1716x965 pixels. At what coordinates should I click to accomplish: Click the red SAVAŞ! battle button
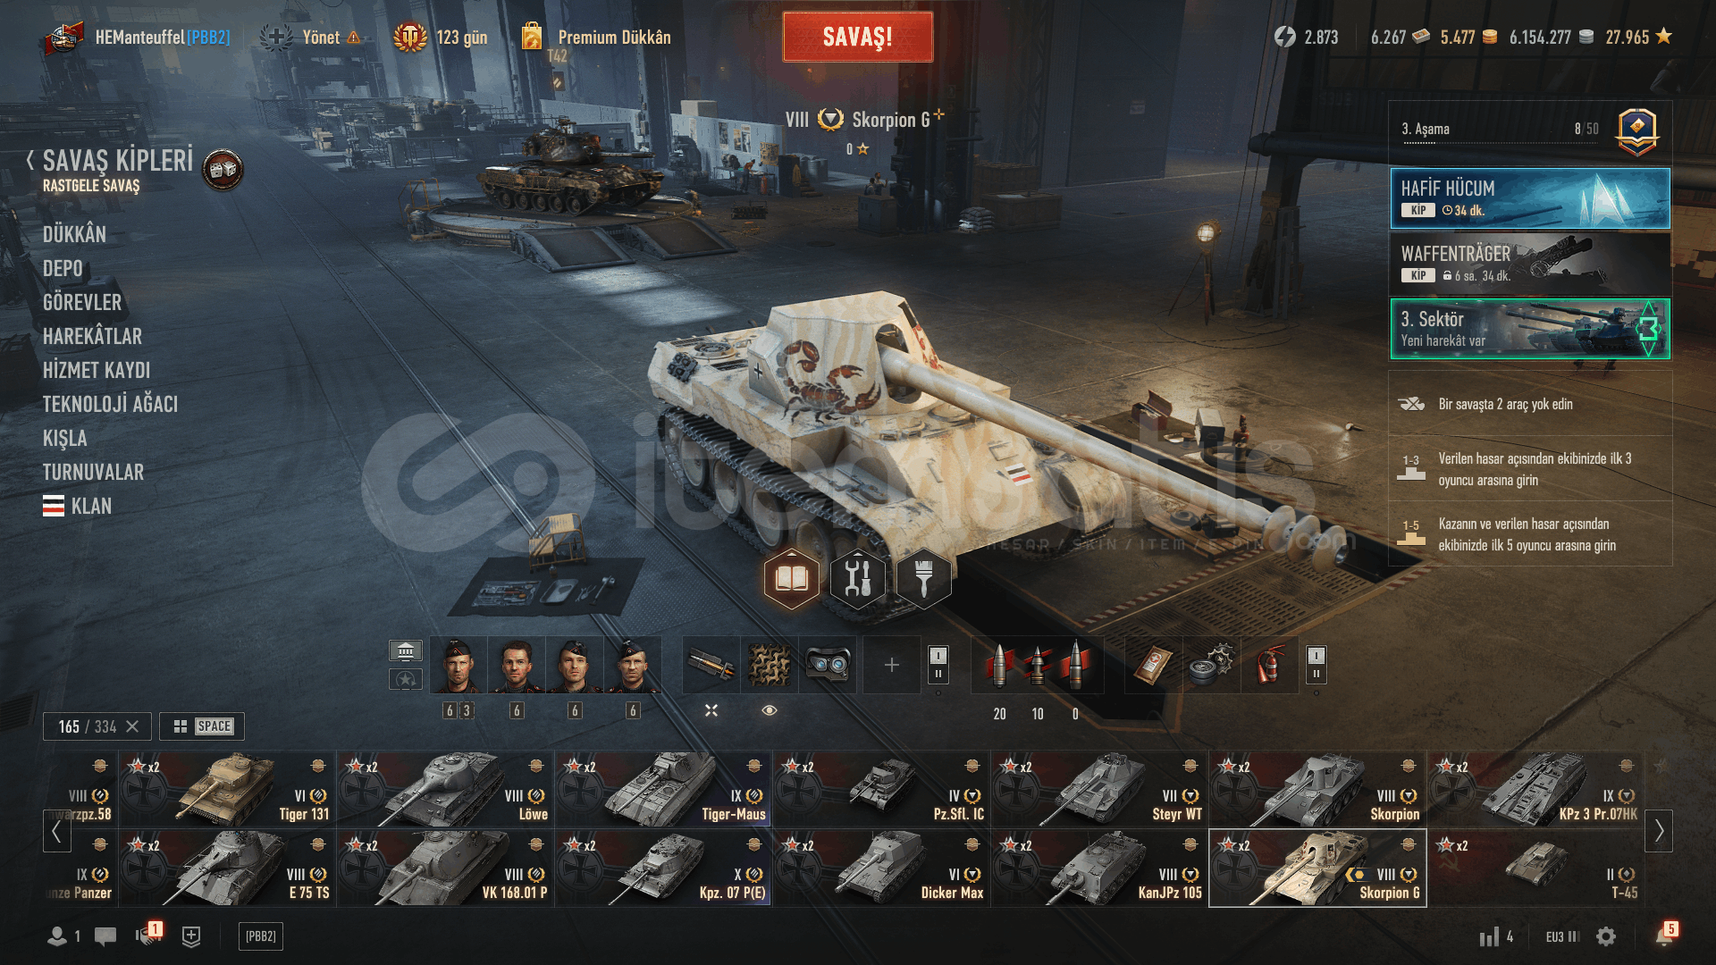pyautogui.click(x=858, y=37)
